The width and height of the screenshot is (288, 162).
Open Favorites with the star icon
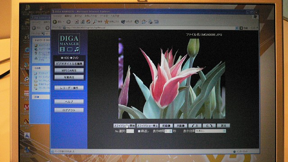[107, 22]
